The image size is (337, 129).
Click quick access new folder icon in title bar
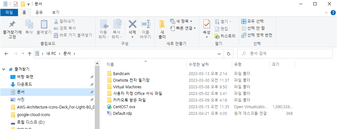click(23, 4)
